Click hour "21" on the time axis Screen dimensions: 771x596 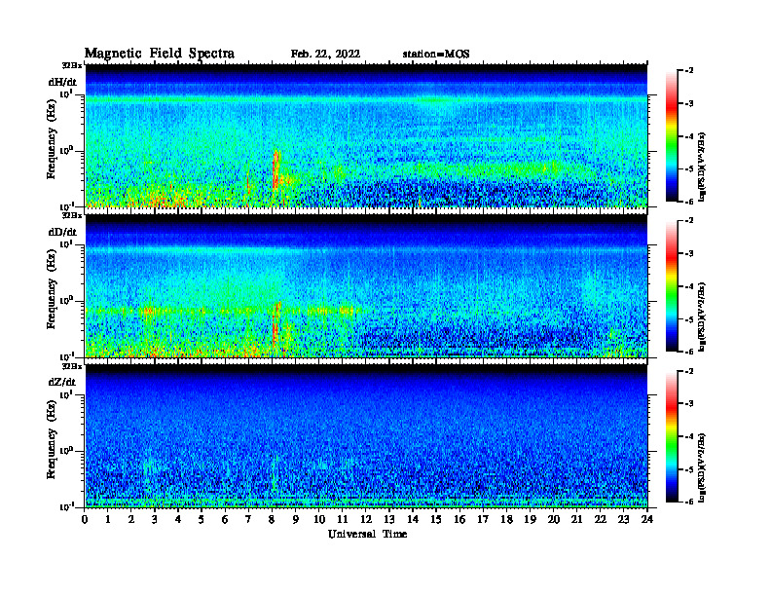pos(576,520)
